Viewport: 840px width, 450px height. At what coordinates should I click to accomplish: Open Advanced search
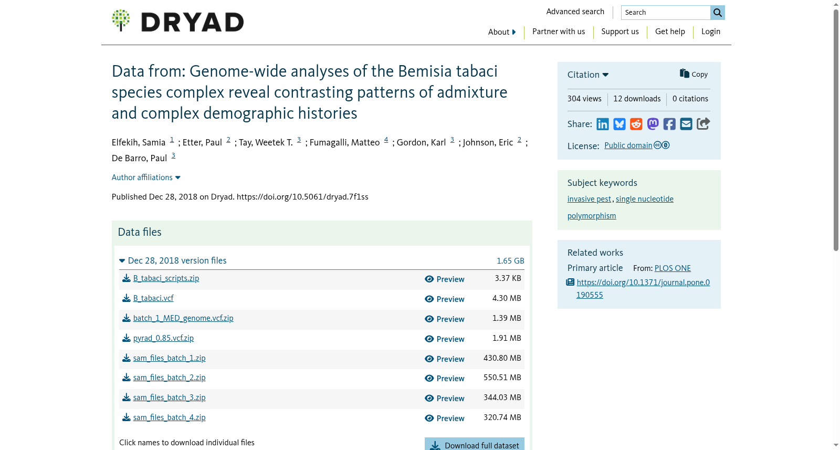575,12
